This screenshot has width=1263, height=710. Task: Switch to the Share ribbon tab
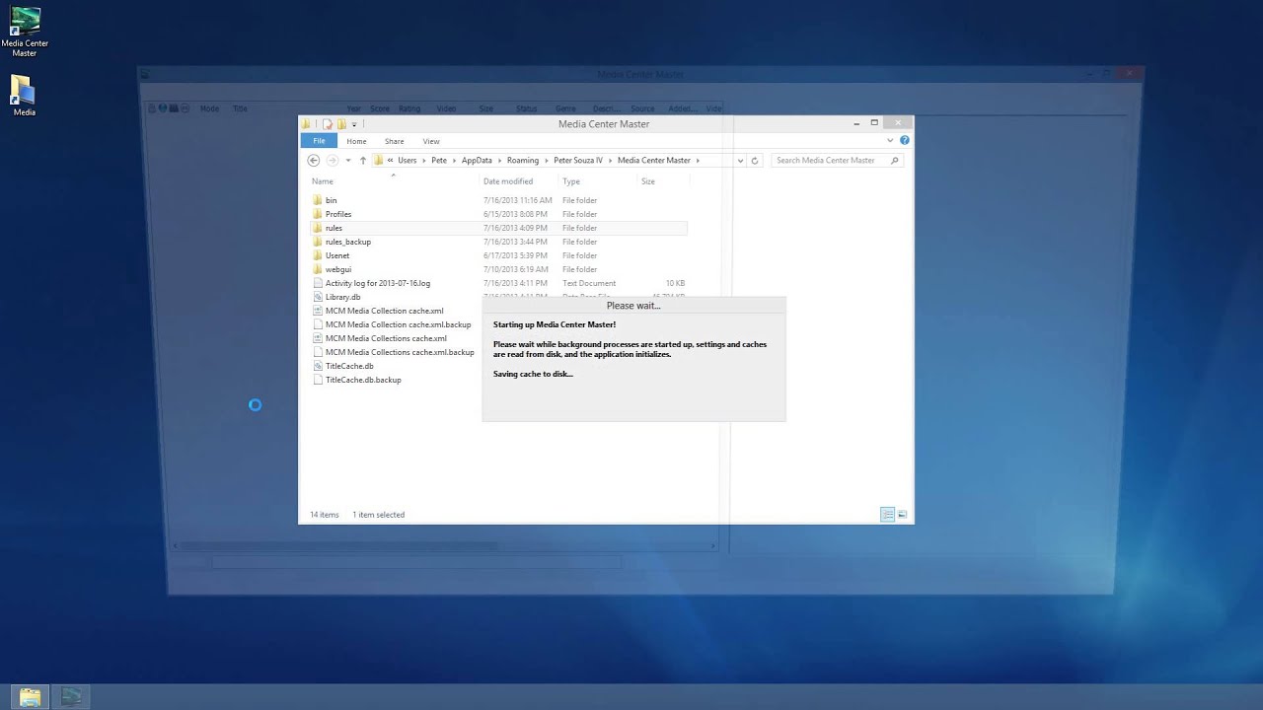tap(394, 141)
